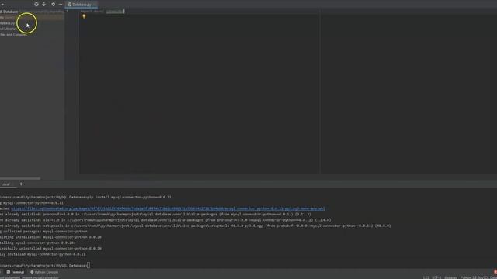The image size is (497, 279).
Task: Click the red event log indicator
Action: tap(495, 272)
